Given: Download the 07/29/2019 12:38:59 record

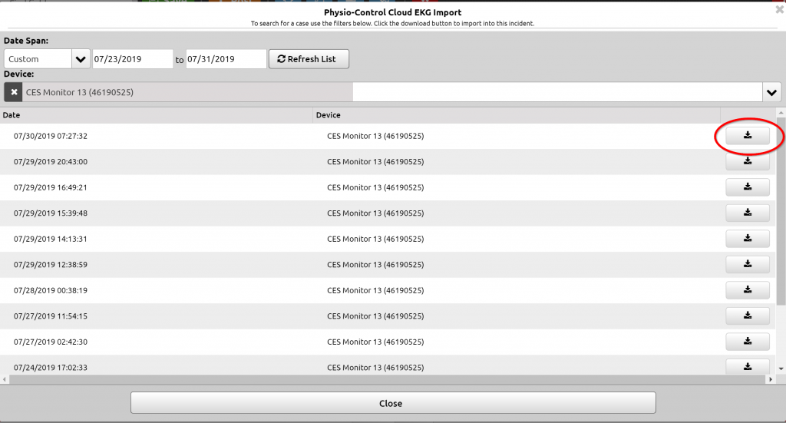Looking at the screenshot, I should tap(748, 264).
